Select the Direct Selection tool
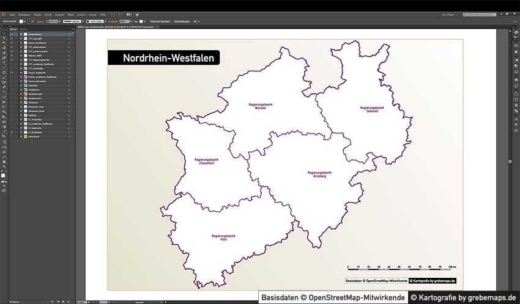 tap(4, 38)
